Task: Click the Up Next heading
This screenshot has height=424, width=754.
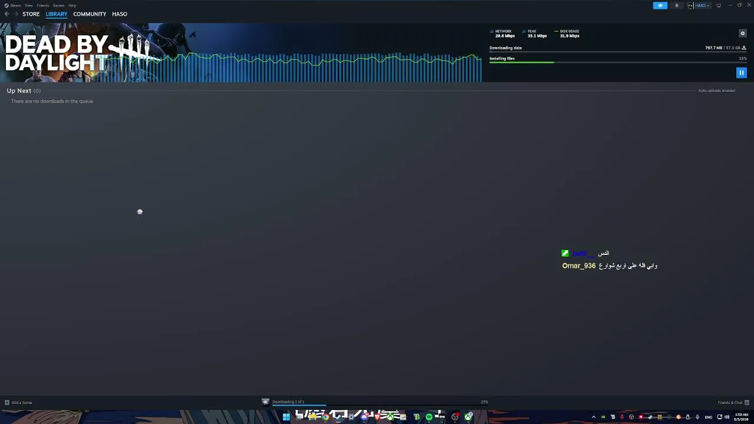Action: (x=19, y=91)
